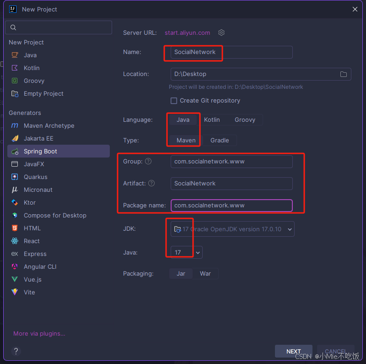Click the Spring Boot leaf icon

(x=15, y=152)
